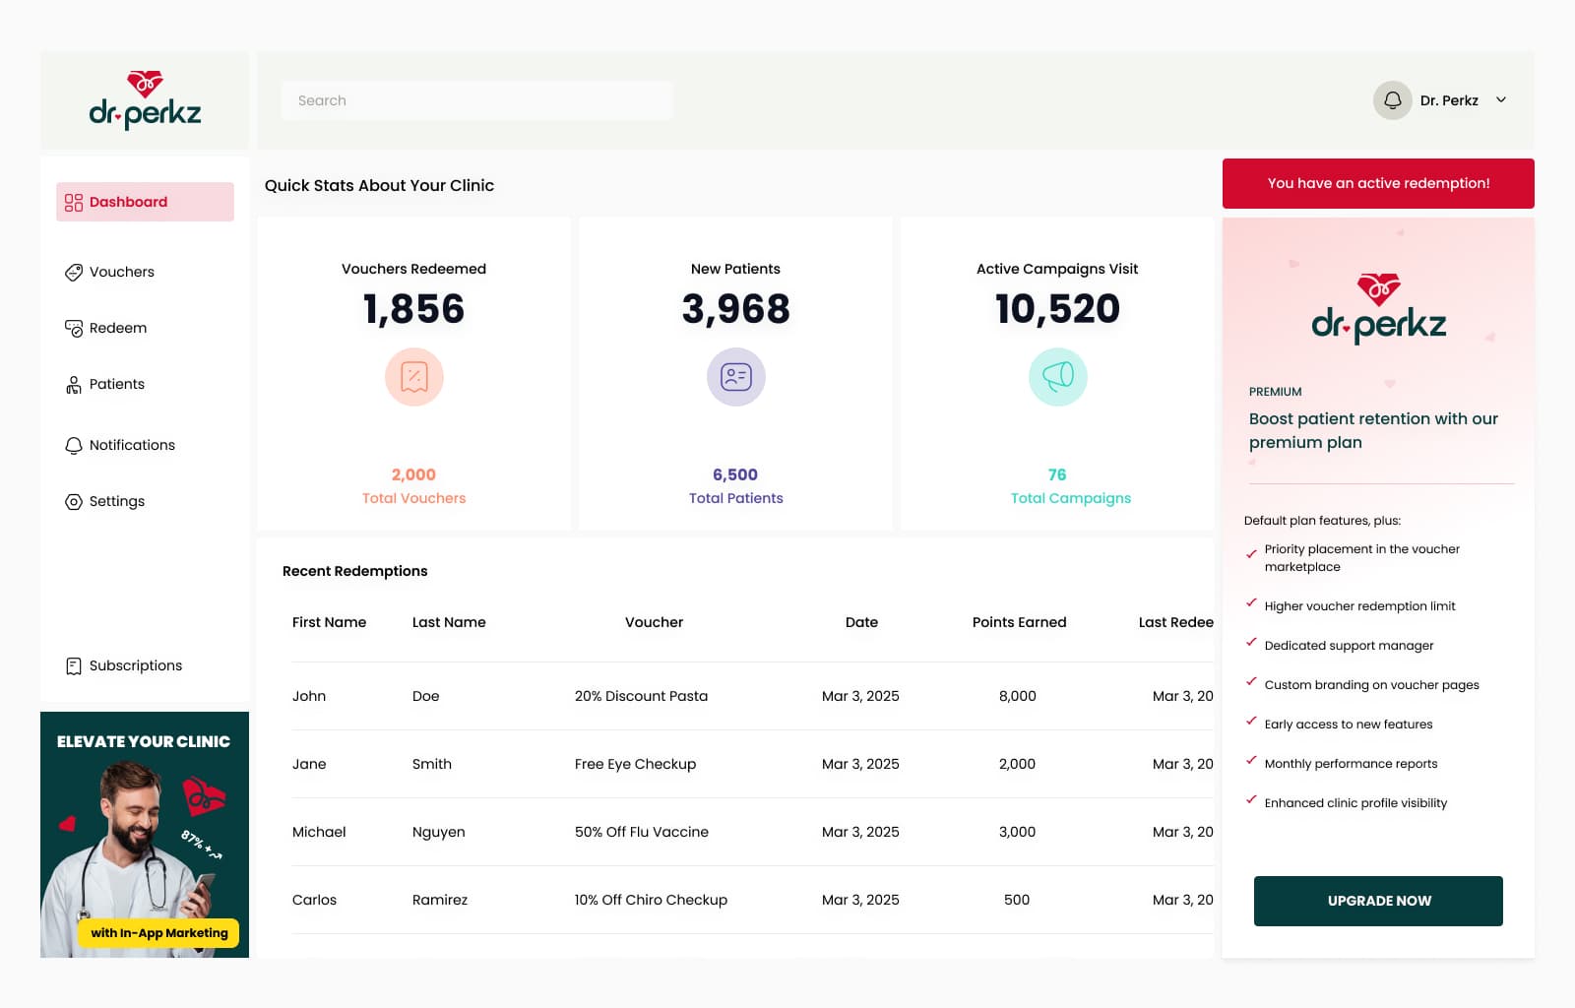Click the notification bell icon in header

coord(1392,100)
